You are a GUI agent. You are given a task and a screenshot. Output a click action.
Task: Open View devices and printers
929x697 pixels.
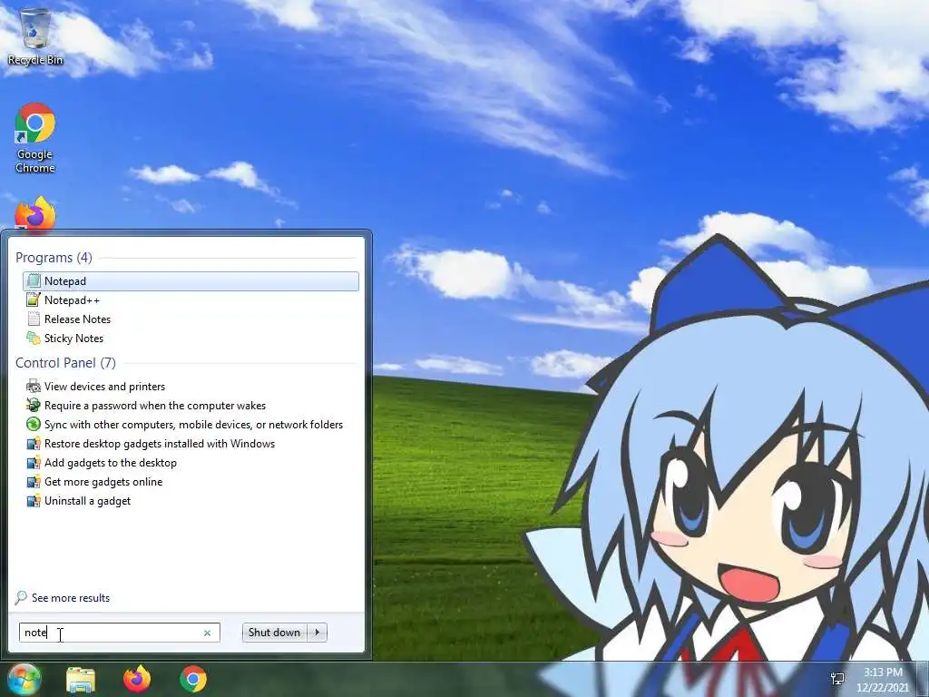tap(104, 387)
